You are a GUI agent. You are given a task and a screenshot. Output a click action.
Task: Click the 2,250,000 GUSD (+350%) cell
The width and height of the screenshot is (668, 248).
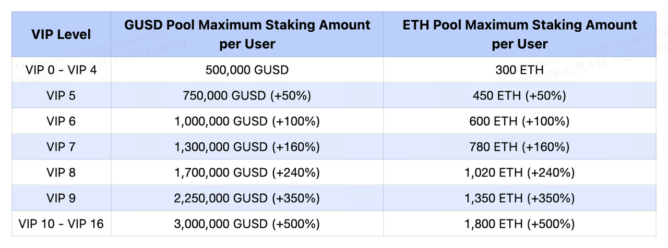pos(247,199)
